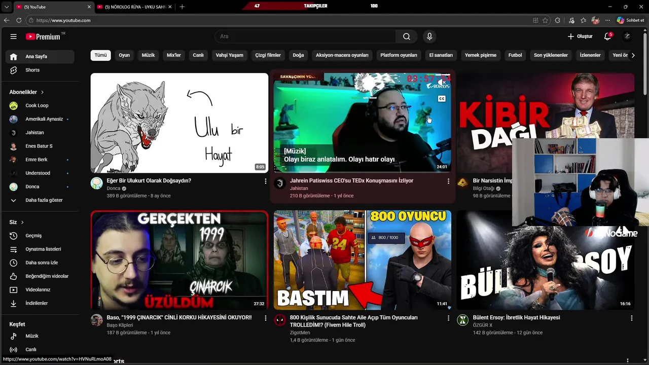Screen dimensions: 649x365
Task: Open options menu for Bülent Ersoy video
Action: [x=631, y=318]
